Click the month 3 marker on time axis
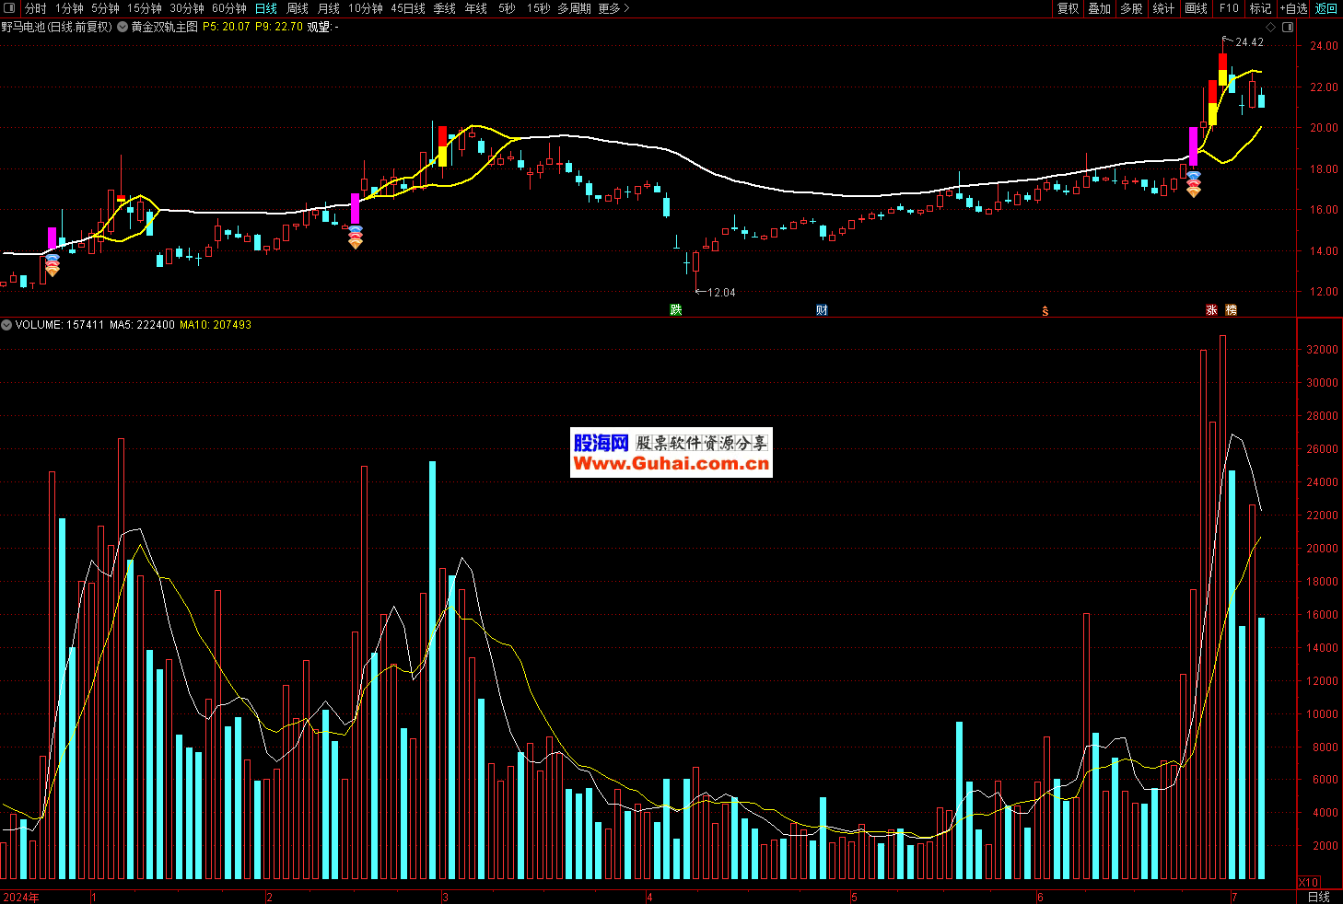The width and height of the screenshot is (1343, 904). click(x=446, y=897)
